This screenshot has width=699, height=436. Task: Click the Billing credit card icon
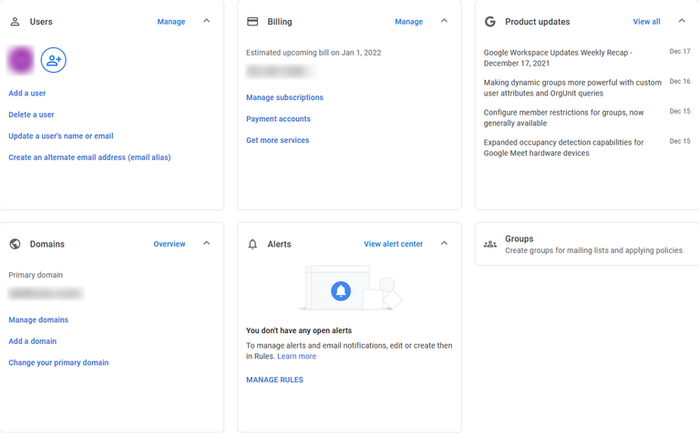click(x=252, y=21)
